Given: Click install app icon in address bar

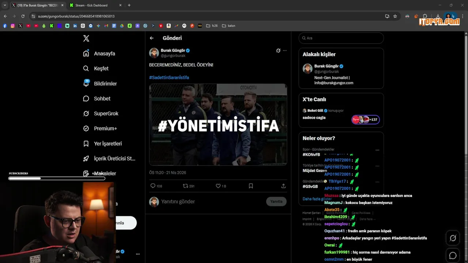Looking at the screenshot, I should [x=387, y=16].
